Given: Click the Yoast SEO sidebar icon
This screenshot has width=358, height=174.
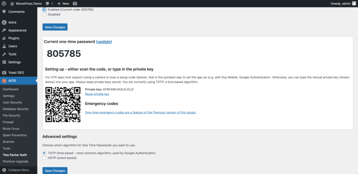Looking at the screenshot, I should 4,73.
